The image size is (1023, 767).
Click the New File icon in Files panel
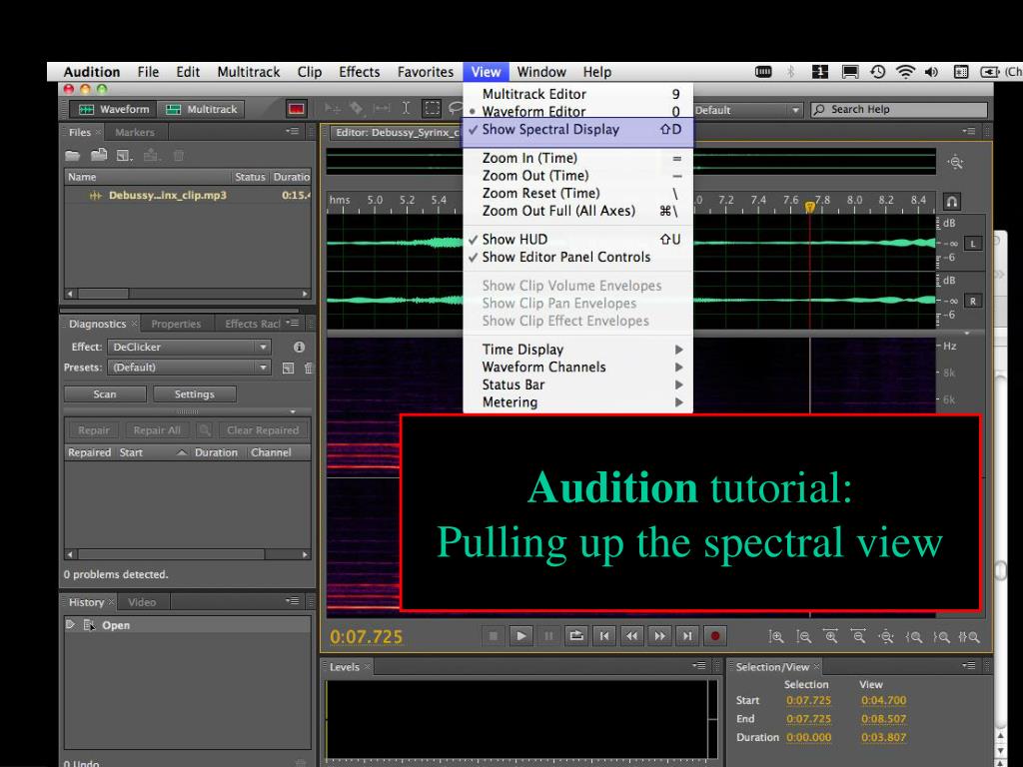pos(124,155)
